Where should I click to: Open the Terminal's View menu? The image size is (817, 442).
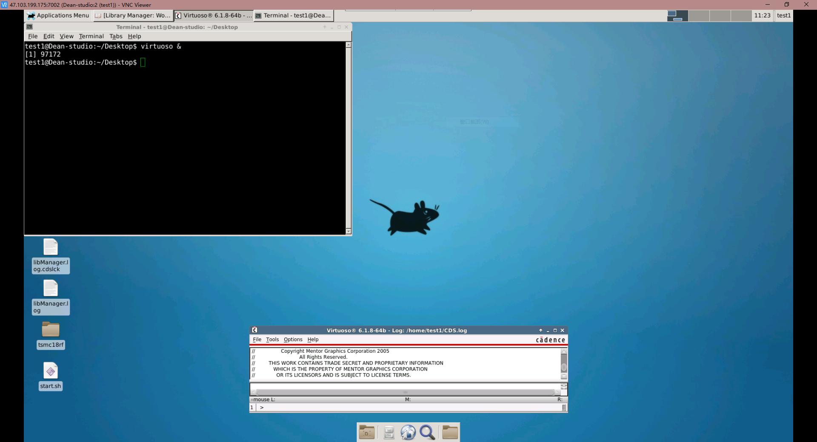pos(66,37)
